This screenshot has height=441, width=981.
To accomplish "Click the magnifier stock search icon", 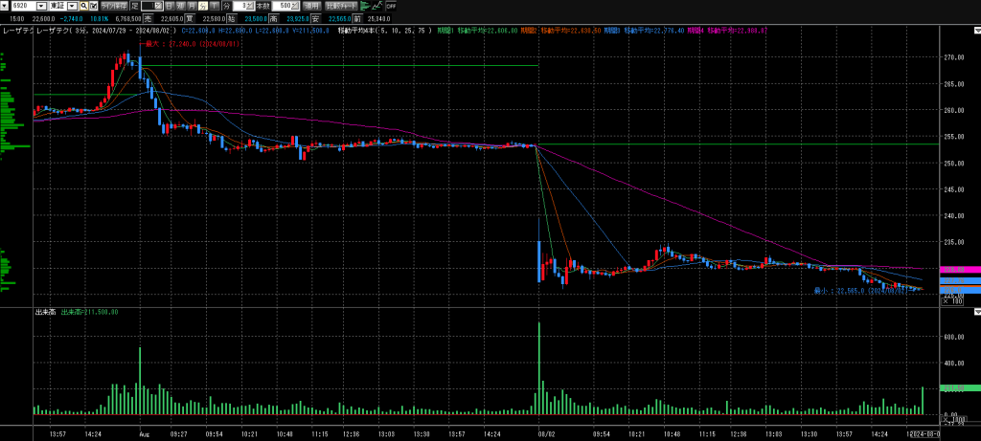I will point(83,6).
